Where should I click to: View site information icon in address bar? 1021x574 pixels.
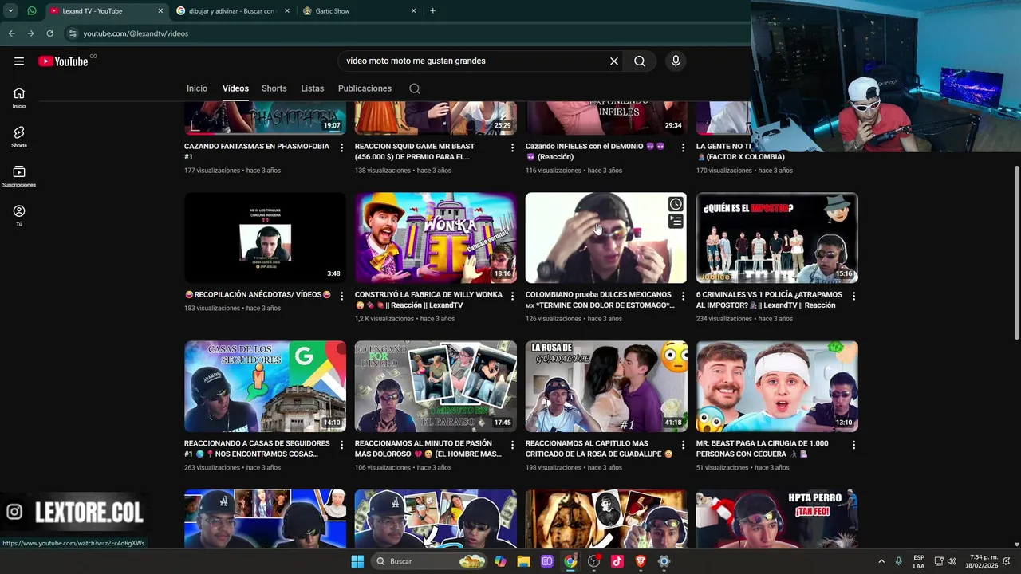(x=73, y=33)
